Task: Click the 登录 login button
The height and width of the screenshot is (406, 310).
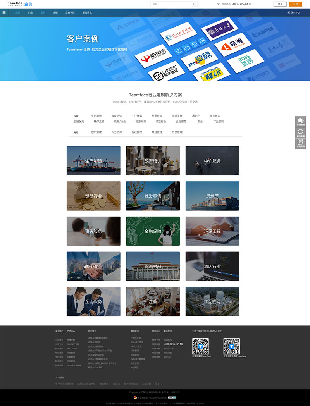Action: click(x=280, y=4)
